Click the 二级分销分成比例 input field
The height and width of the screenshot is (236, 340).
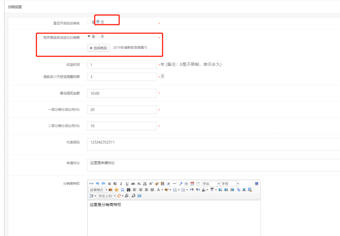click(122, 126)
